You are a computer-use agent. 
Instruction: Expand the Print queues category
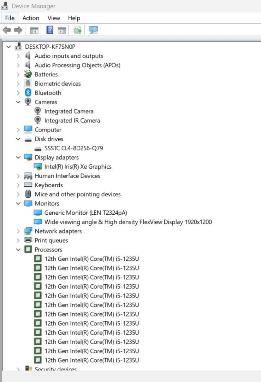coord(18,241)
